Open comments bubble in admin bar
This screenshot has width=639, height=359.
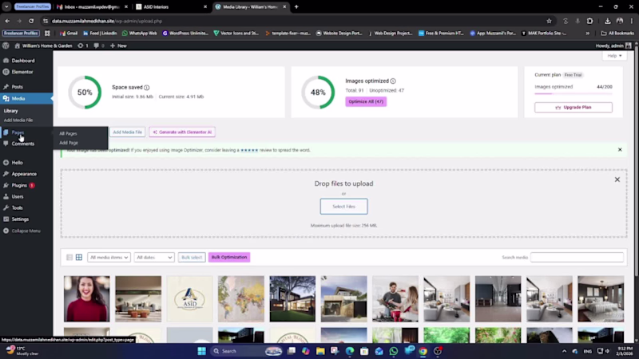pos(99,45)
